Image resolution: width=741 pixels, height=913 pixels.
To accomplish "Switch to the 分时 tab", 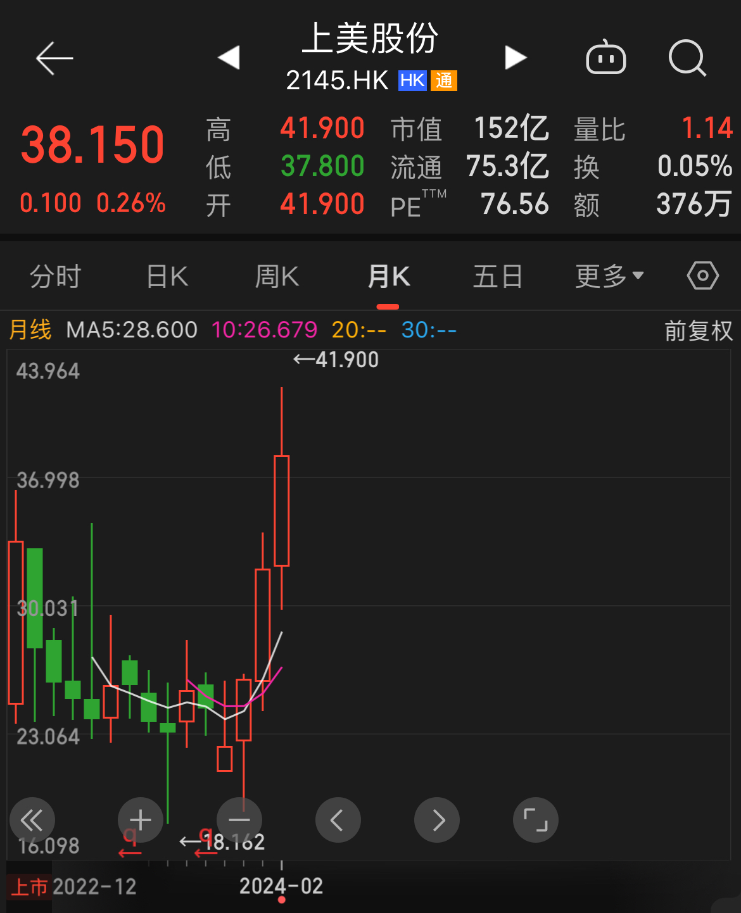I will tap(56, 277).
